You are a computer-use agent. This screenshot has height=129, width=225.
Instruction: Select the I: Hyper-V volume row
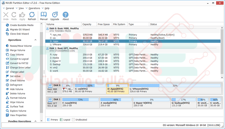(x=133, y=61)
